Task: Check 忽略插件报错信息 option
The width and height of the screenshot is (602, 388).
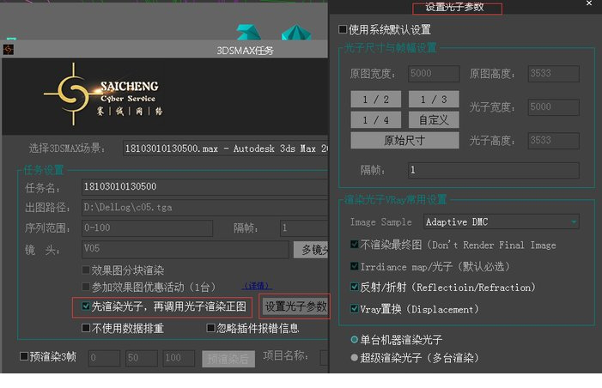Action: pos(210,328)
